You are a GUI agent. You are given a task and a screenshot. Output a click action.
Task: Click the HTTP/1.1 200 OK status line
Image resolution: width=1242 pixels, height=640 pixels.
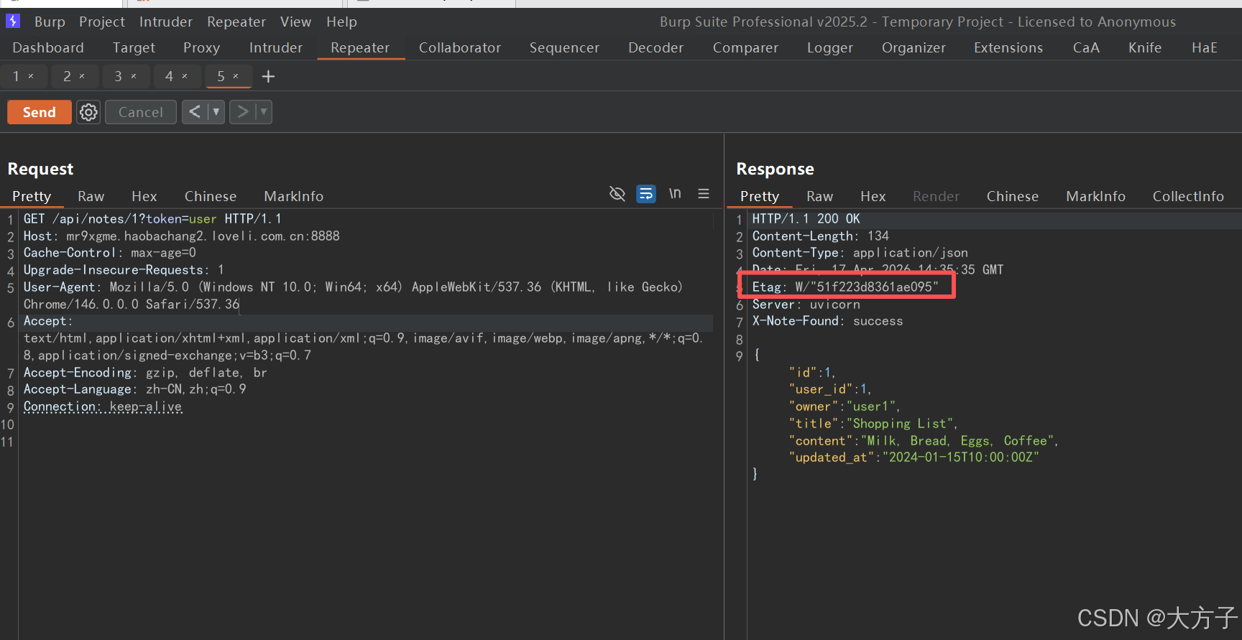806,218
